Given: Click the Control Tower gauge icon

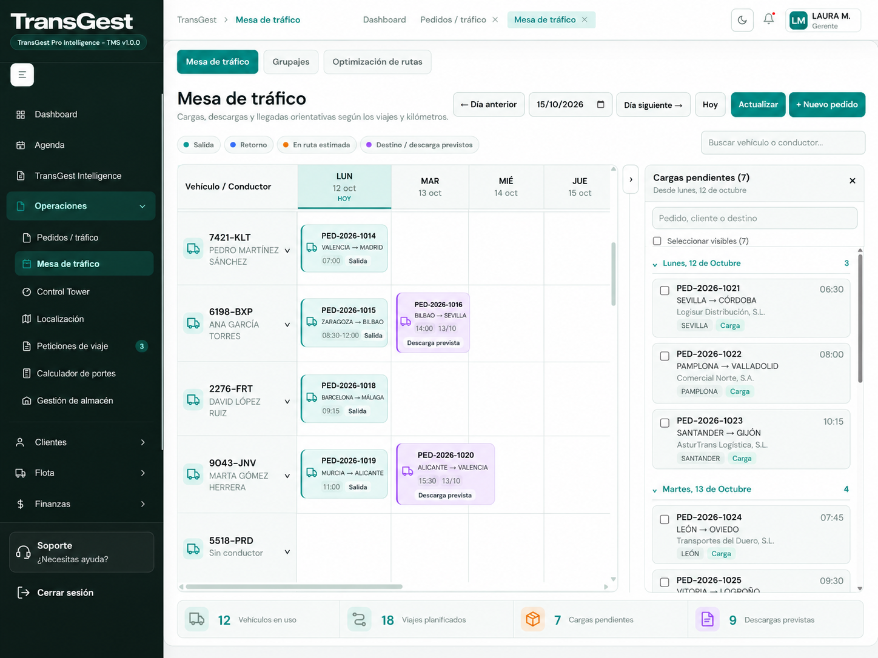Looking at the screenshot, I should pos(27,292).
